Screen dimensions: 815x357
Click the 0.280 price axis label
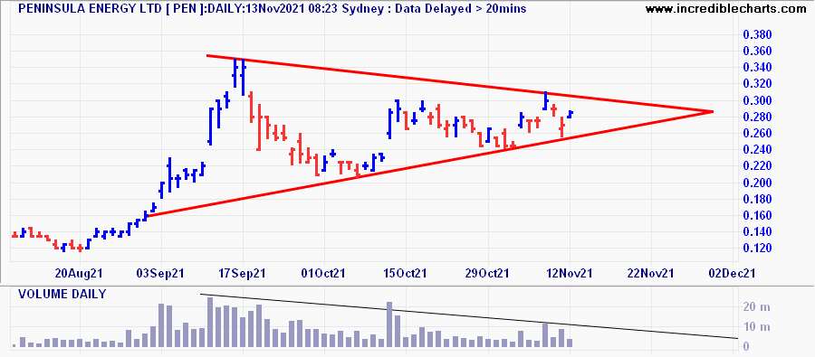point(757,117)
